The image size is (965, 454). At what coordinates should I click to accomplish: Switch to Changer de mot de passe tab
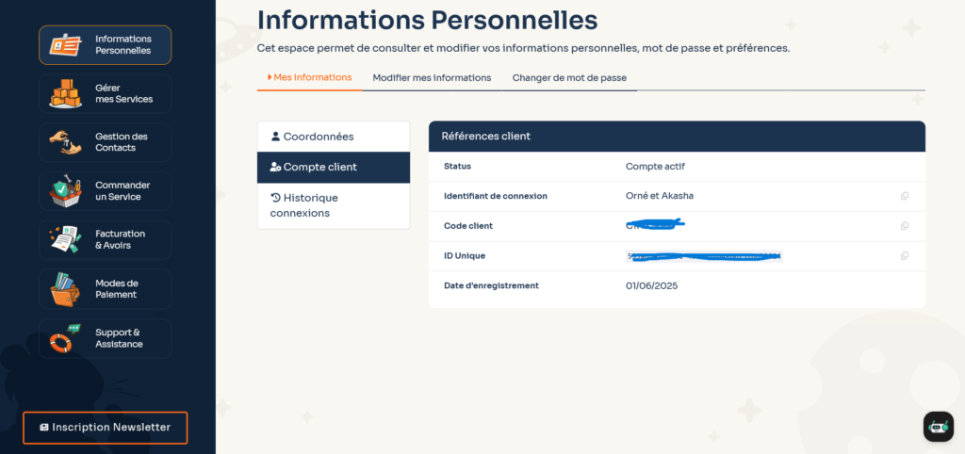point(569,78)
